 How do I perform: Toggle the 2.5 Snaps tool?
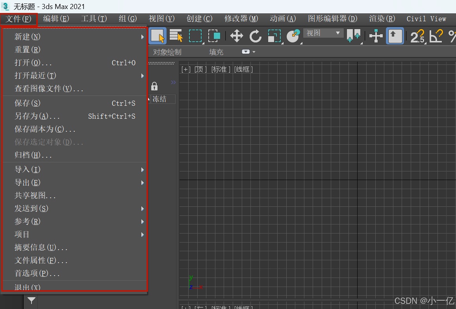(x=417, y=36)
